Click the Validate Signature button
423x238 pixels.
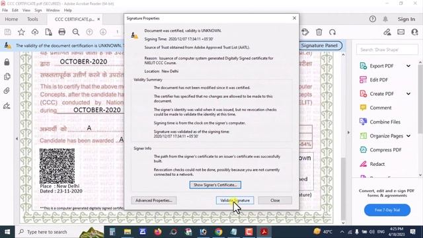pos(235,200)
